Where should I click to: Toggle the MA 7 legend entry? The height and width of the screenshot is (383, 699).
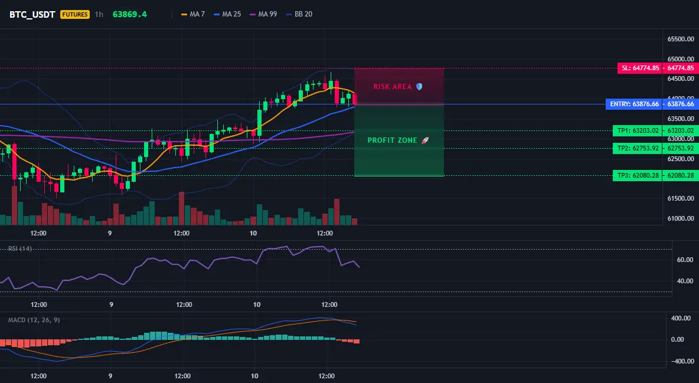[x=192, y=14]
